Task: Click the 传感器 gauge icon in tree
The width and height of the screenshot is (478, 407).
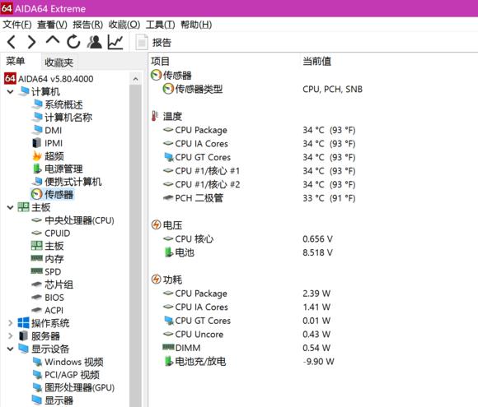Action: [36, 194]
